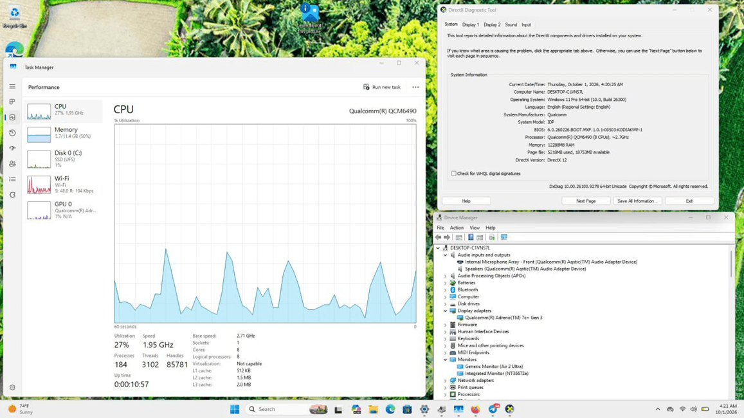This screenshot has height=418, width=744.
Task: Open Microsoft Store from taskbar
Action: coord(407,409)
